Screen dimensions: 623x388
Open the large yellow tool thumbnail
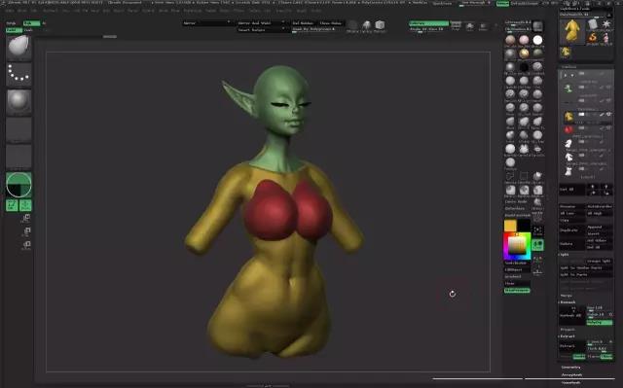click(x=572, y=31)
